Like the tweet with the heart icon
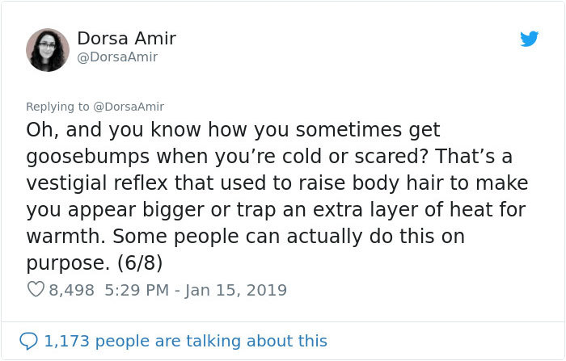 [x=36, y=290]
